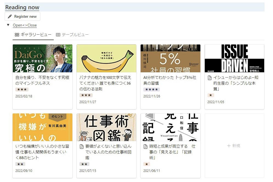Click one-star rating tag on 時短と成果 card

click(147, 164)
